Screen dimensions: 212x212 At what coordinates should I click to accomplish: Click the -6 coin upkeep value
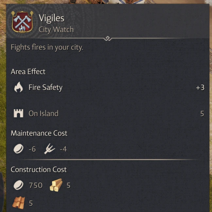click(x=32, y=149)
